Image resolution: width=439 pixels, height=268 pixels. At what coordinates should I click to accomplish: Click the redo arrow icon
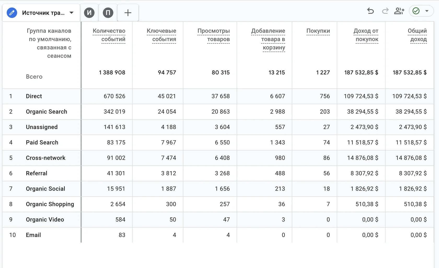tap(385, 11)
